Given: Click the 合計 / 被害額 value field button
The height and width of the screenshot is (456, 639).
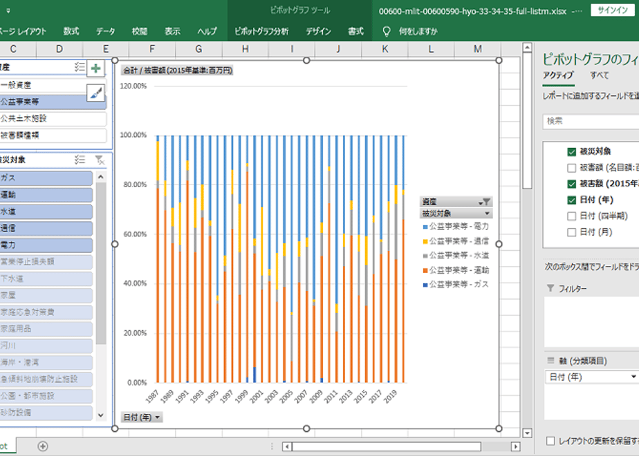Looking at the screenshot, I should (x=178, y=70).
